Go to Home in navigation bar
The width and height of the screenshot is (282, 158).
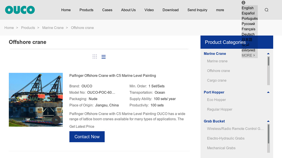point(66,10)
